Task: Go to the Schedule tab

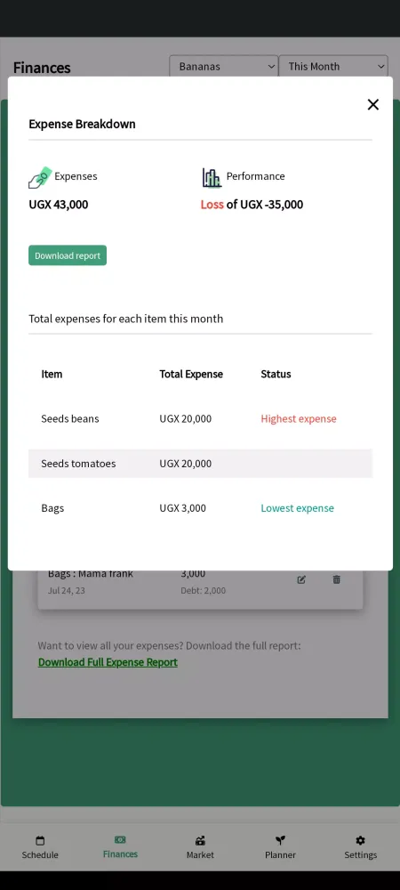Action: (40, 847)
